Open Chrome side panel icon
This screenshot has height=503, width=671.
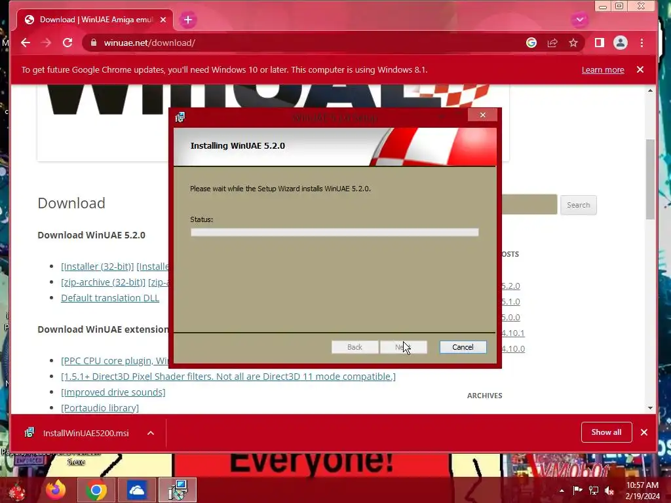[x=599, y=43]
